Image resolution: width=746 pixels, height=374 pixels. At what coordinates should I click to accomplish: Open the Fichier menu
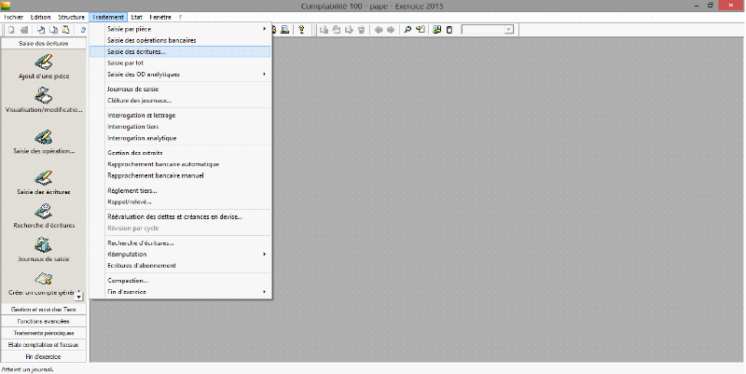13,17
